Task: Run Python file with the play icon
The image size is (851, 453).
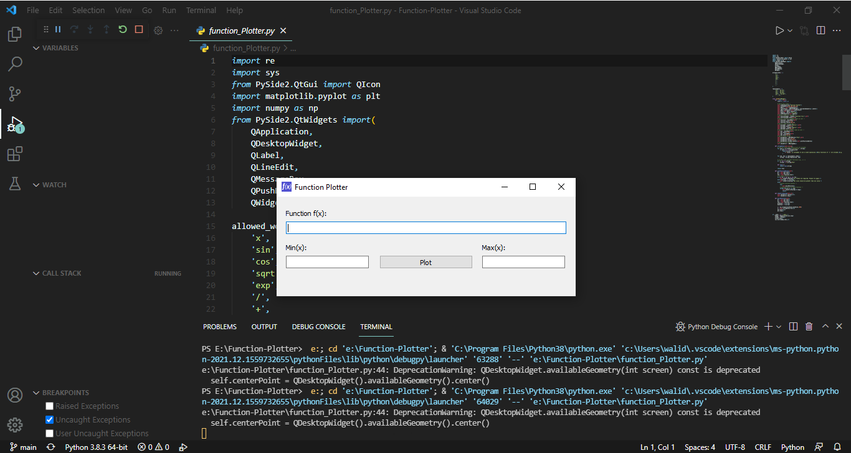Action: pyautogui.click(x=779, y=30)
